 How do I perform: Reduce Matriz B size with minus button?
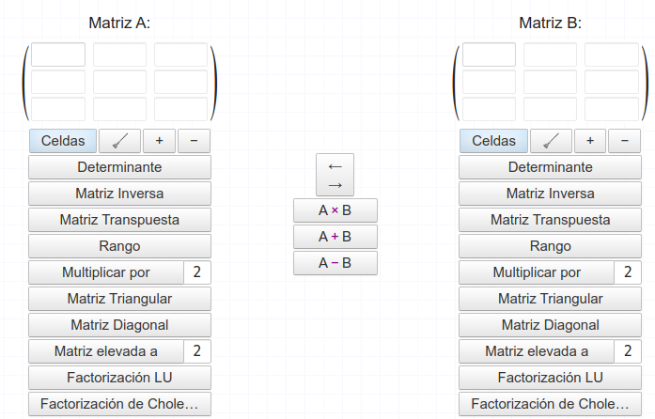624,141
